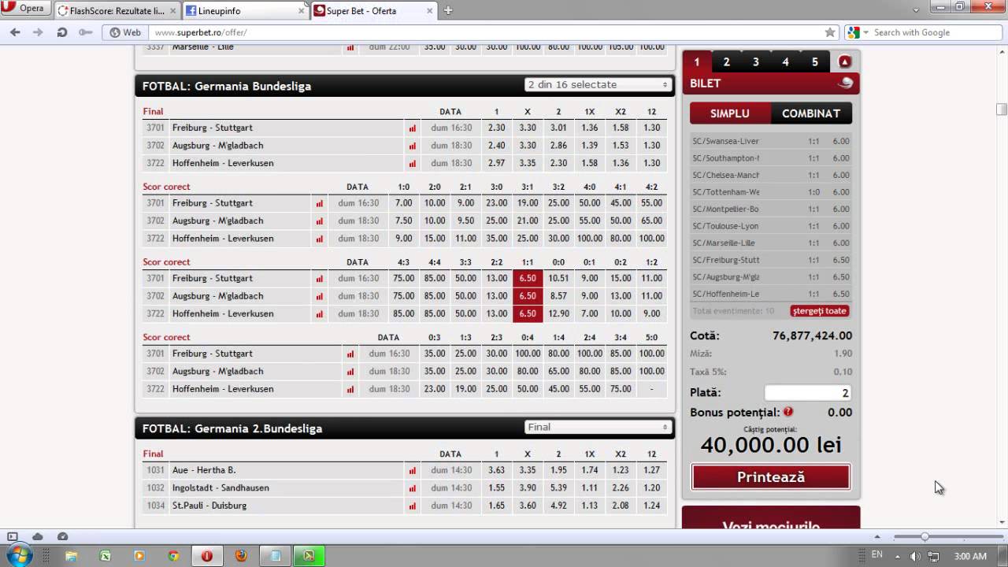
Task: Go back with the browser back arrow
Action: click(15, 32)
